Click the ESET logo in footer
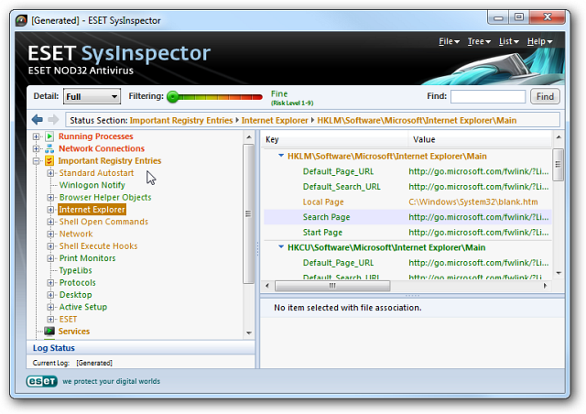 coord(42,381)
